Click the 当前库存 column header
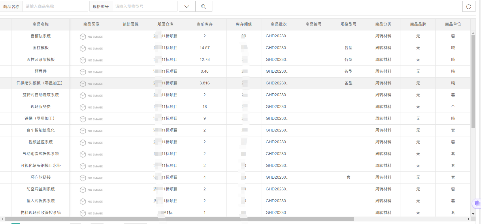 (x=204, y=24)
